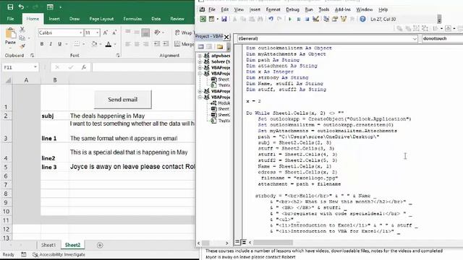Toggle Folders icon in Project pane
Viewport: 463px width, 260px height.
220,46
